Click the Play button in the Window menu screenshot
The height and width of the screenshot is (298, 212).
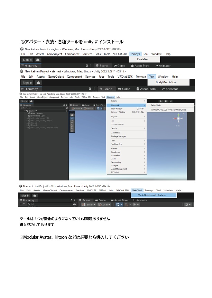(161, 101)
